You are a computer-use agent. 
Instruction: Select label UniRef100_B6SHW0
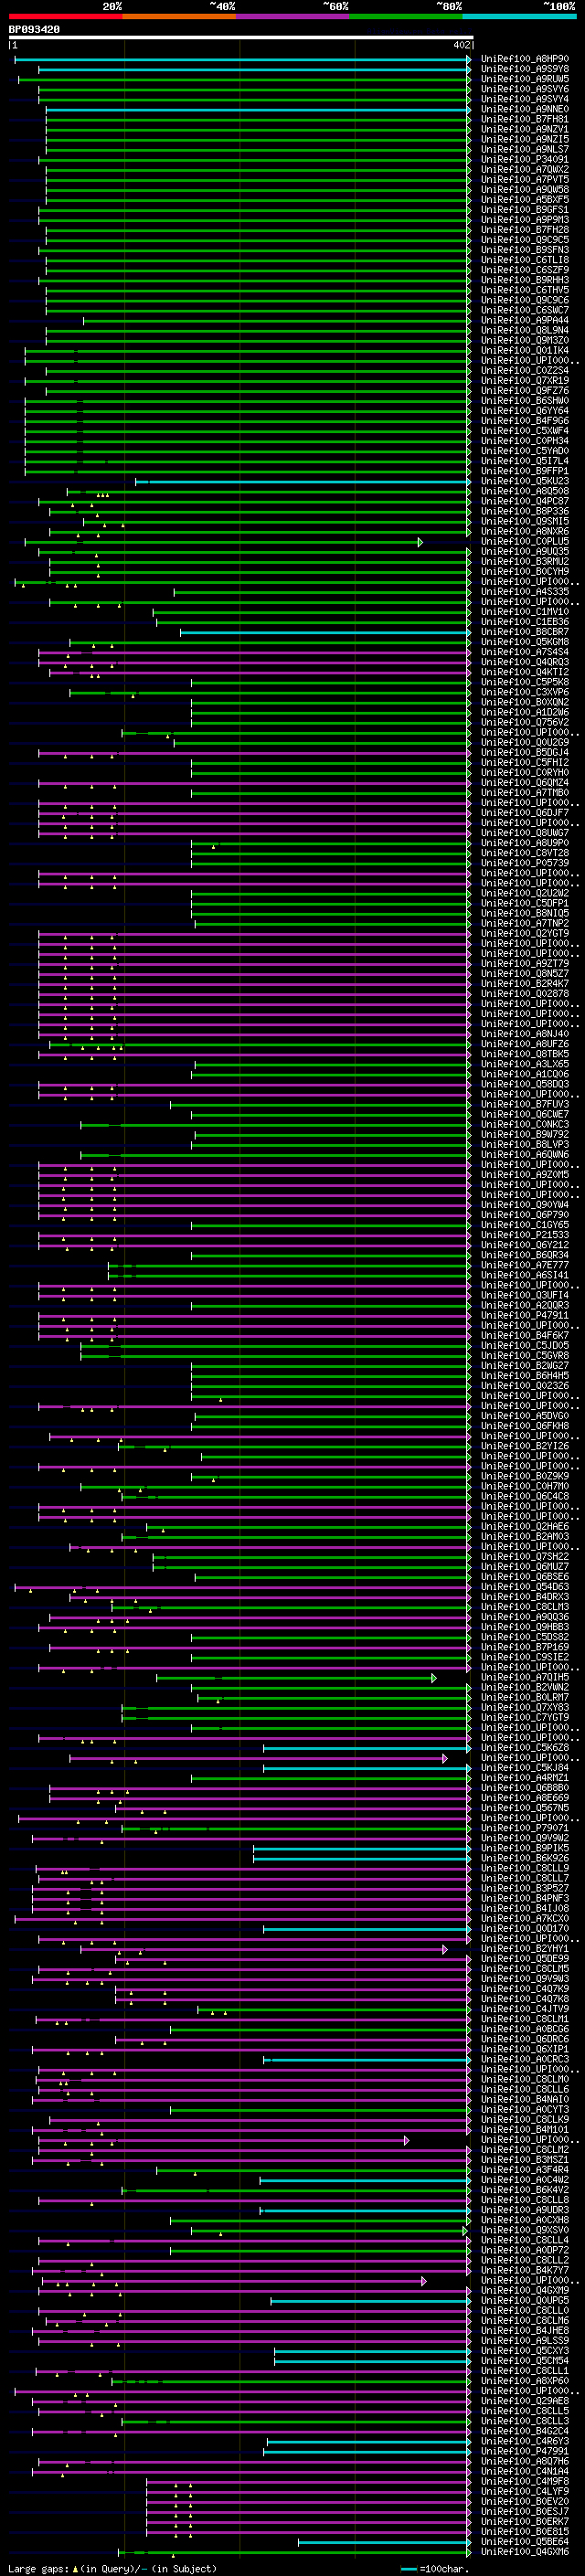coord(524,400)
